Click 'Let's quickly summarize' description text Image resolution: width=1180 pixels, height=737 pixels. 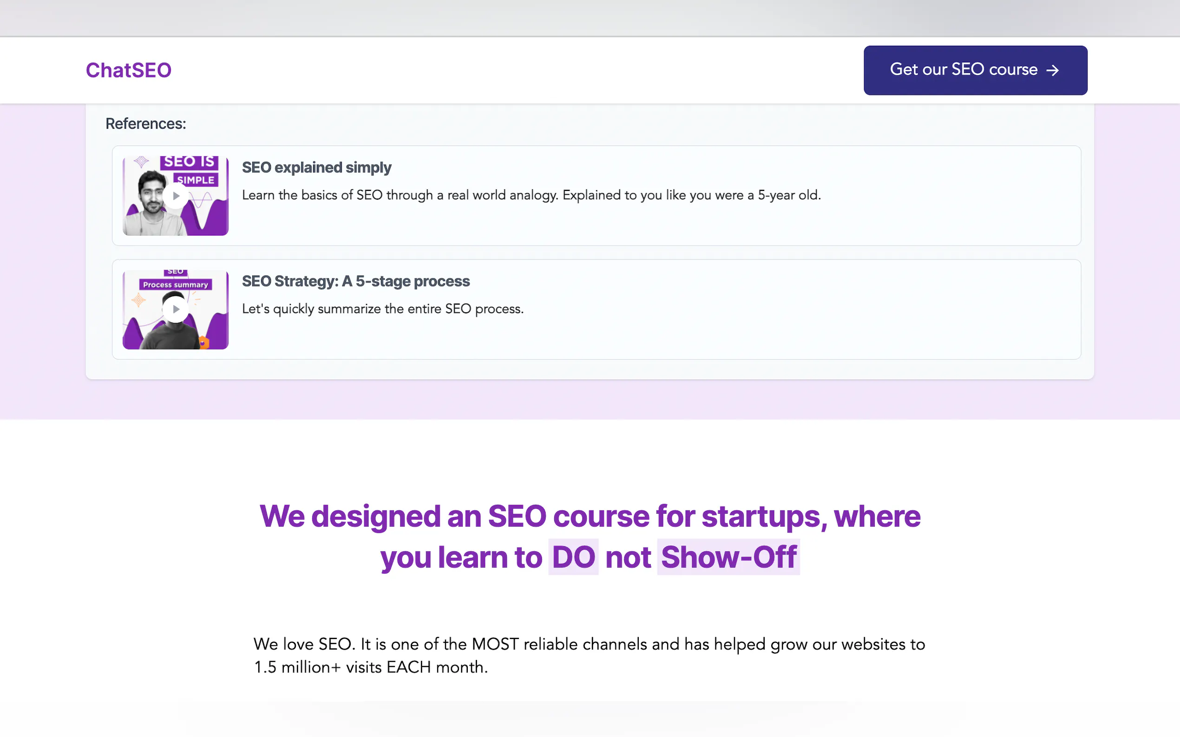click(x=382, y=309)
